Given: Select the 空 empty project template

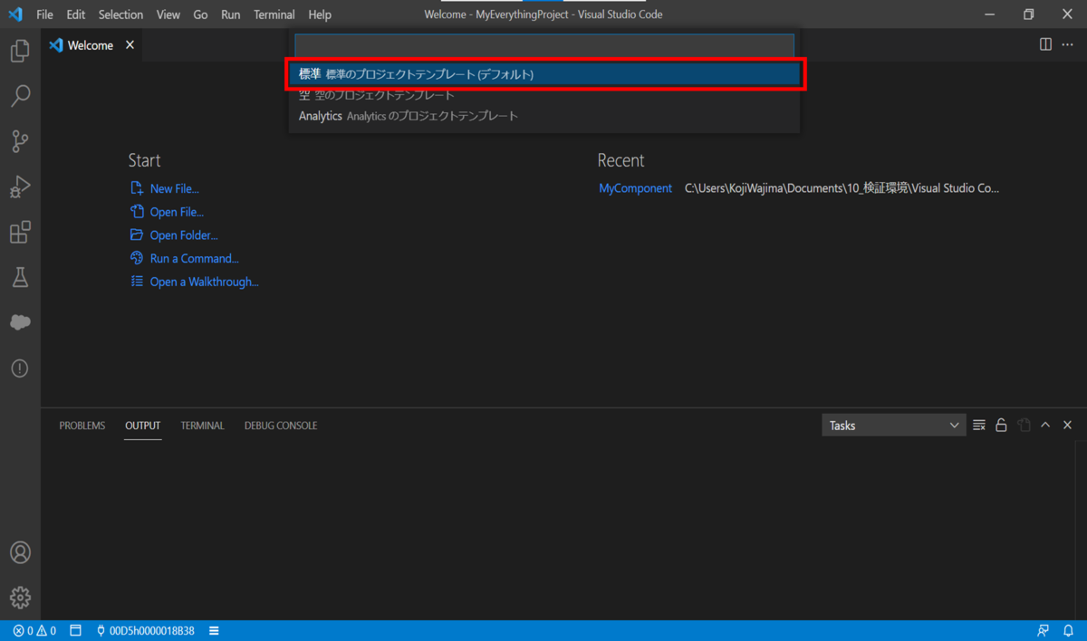Looking at the screenshot, I should click(544, 95).
